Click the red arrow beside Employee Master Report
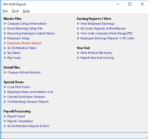148x139 pixels. pyautogui.click(x=5, y=43)
